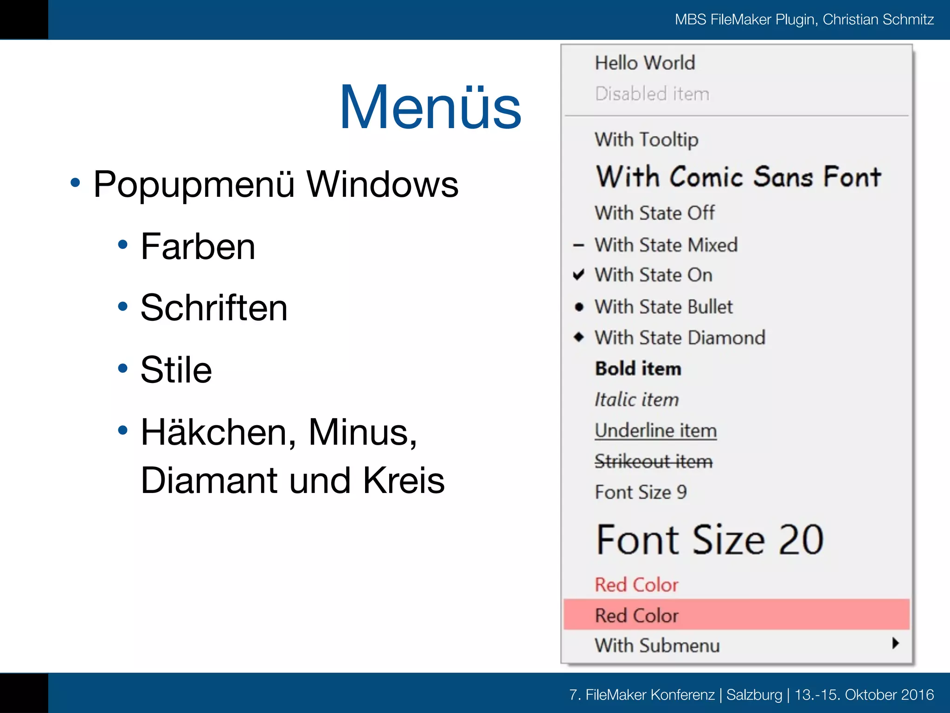Screen dimensions: 950x713
Task: Select the With State Bullet radio item
Action: [664, 307]
